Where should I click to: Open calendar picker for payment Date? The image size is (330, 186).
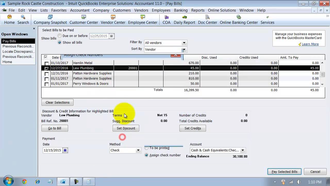(x=65, y=150)
